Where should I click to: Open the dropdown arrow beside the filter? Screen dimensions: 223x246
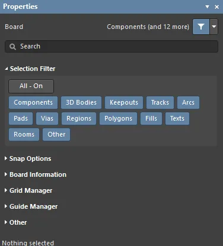click(214, 27)
